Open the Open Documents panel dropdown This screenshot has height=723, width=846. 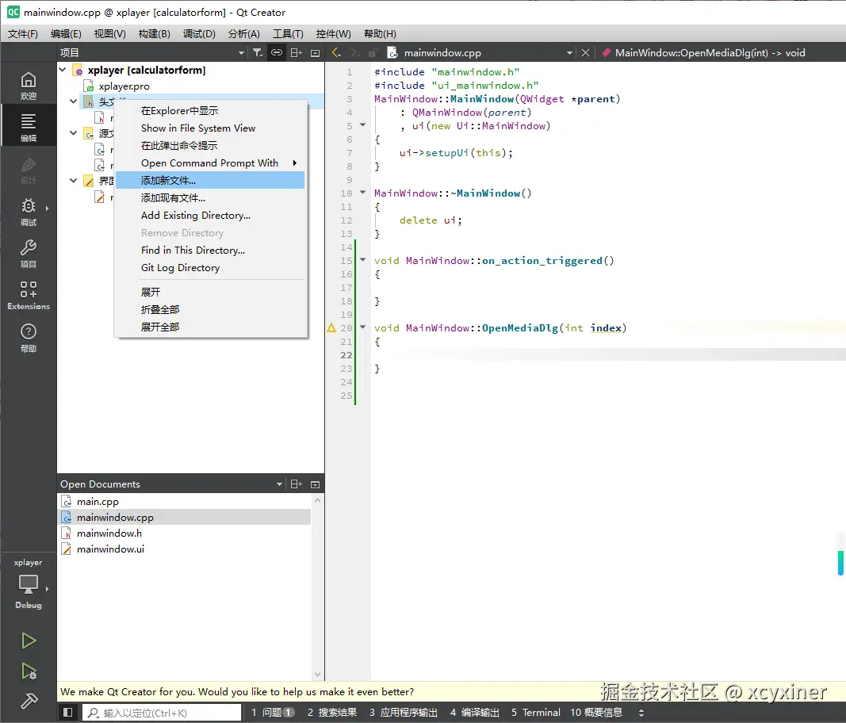279,484
